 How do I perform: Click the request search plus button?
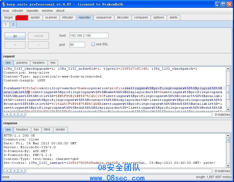pyautogui.click(x=7, y=114)
